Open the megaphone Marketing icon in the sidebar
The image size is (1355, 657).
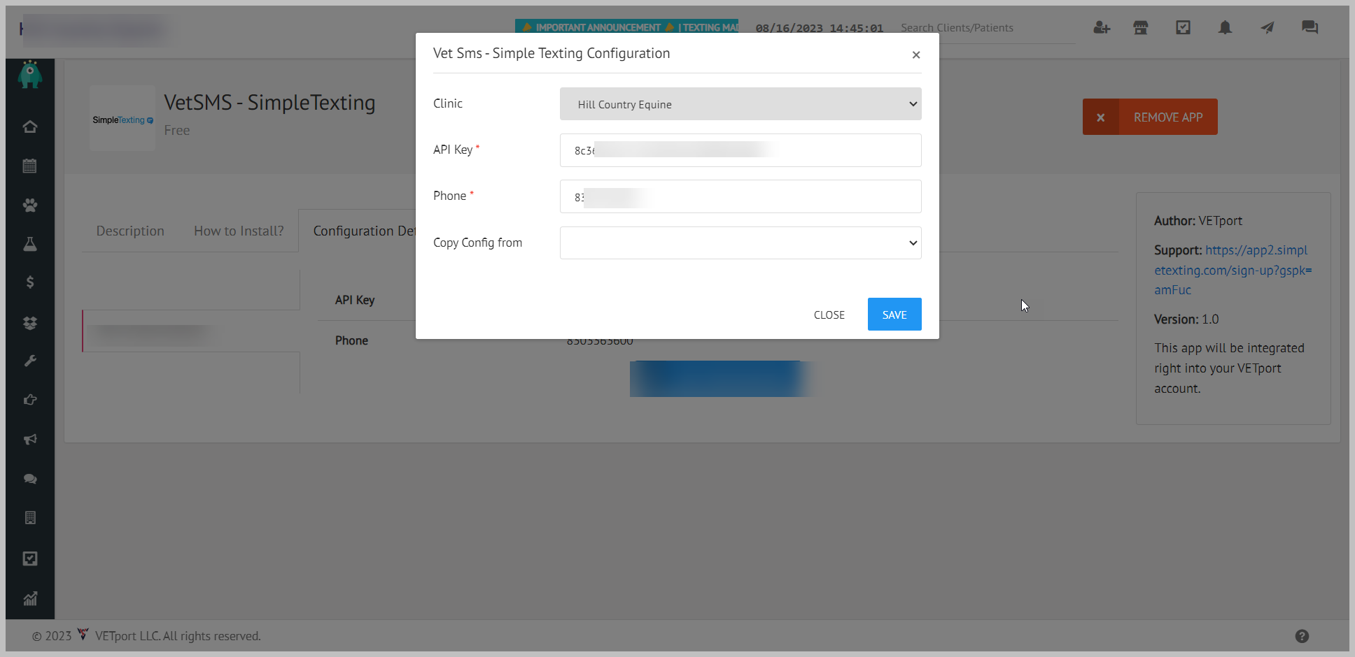pos(29,440)
